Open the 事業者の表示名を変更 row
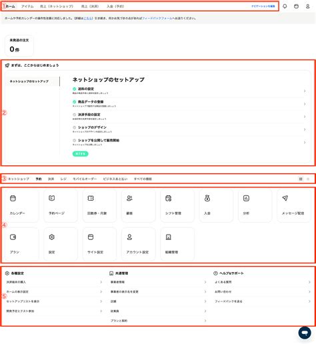Image resolution: width=316 pixels, height=344 pixels. [159, 292]
